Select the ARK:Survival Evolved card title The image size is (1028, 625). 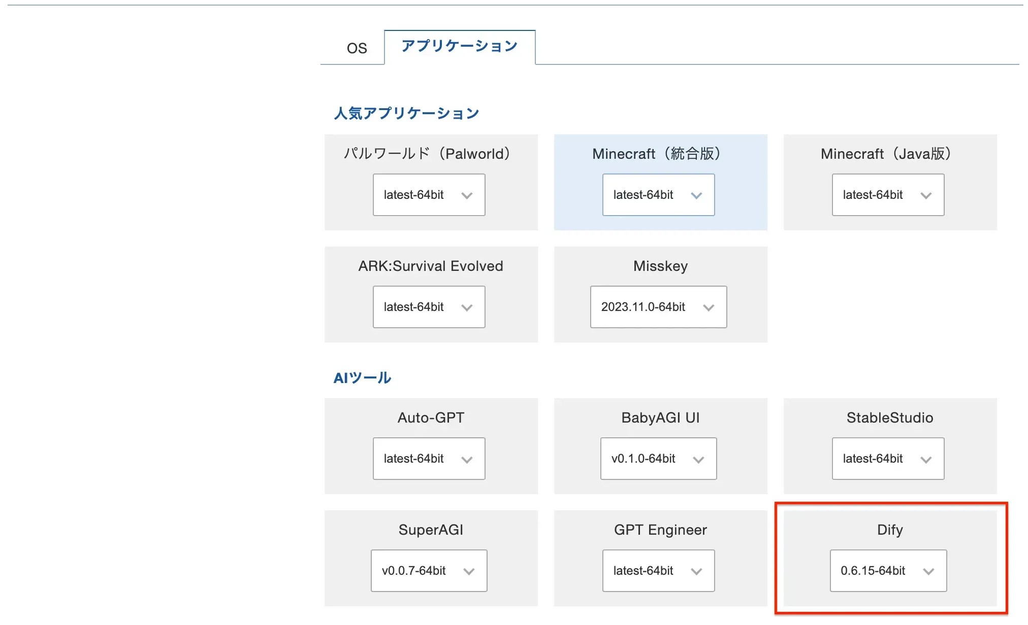point(431,266)
